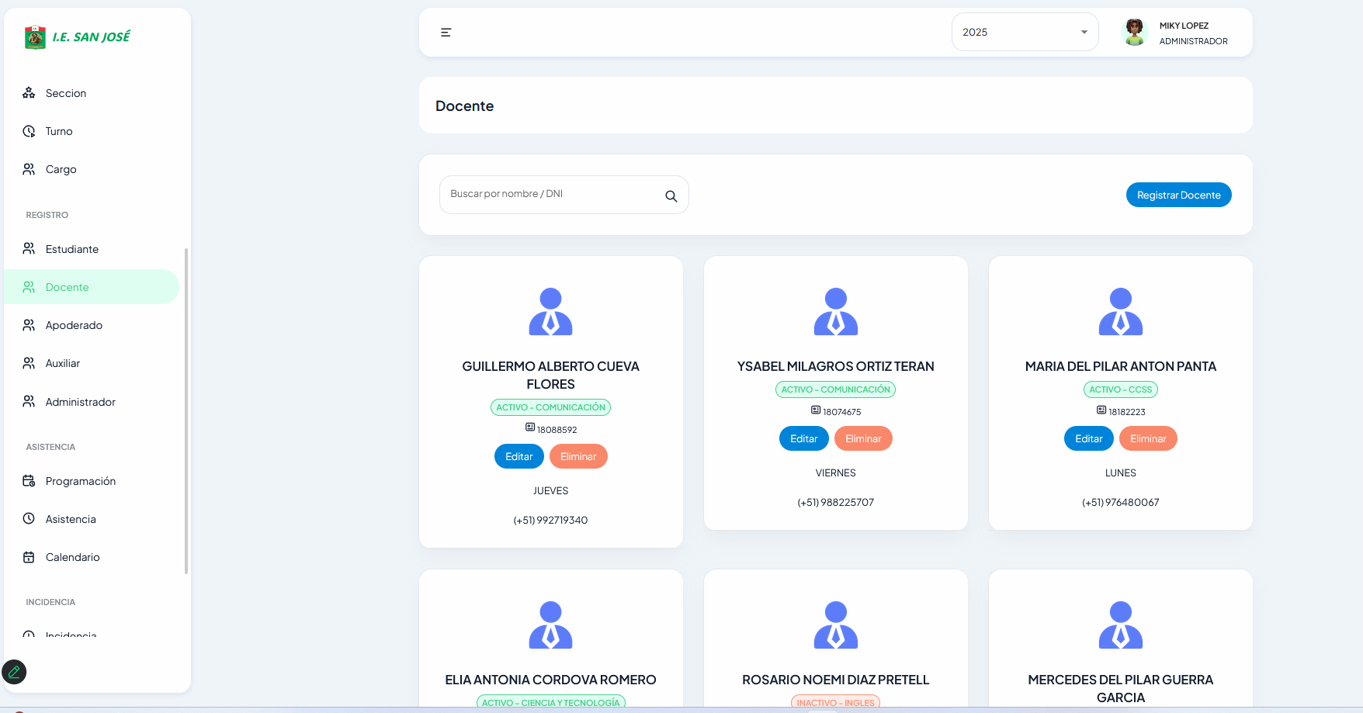Open the Estudiante menu item
This screenshot has height=713, width=1363.
click(x=71, y=249)
